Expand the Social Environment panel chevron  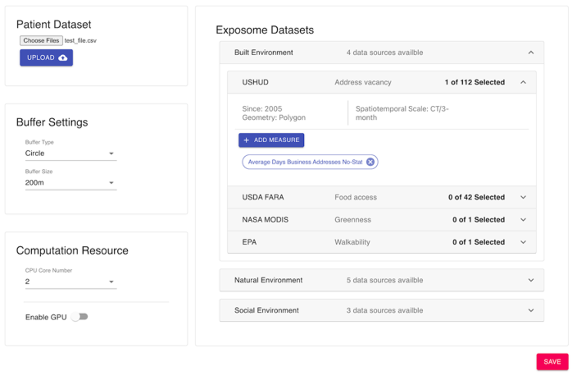tap(531, 310)
